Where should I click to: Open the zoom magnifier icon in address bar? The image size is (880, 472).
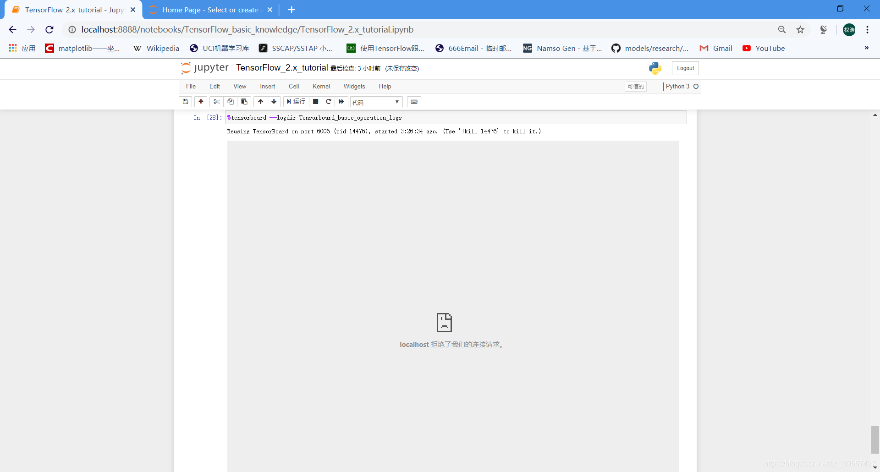tap(782, 30)
